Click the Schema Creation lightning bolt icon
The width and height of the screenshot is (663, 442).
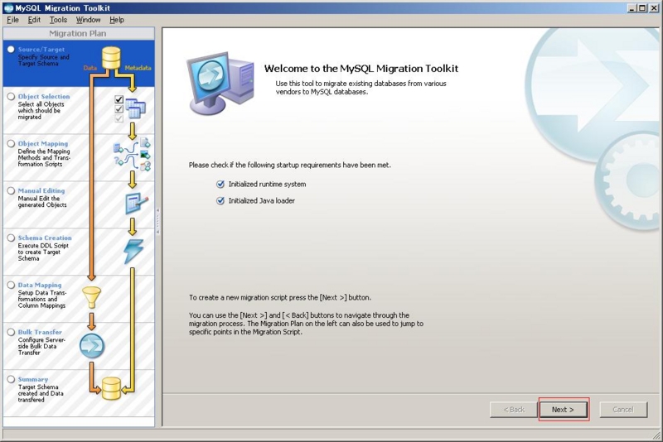[x=133, y=252]
